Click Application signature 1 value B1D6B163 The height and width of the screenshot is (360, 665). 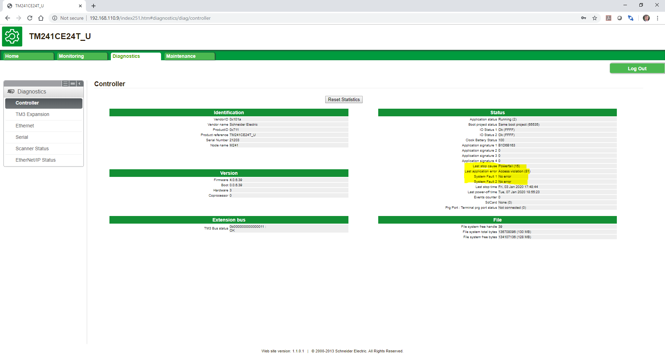507,145
